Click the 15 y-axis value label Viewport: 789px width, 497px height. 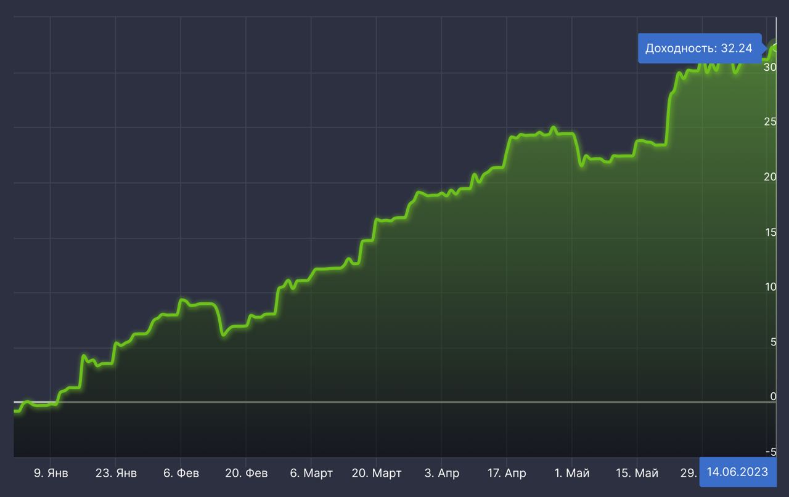(770, 232)
